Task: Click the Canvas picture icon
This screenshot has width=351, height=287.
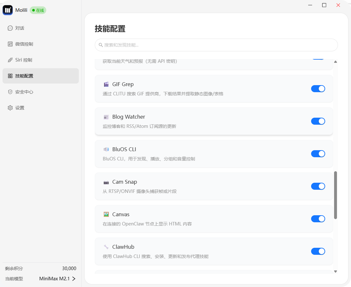Action: click(106, 215)
